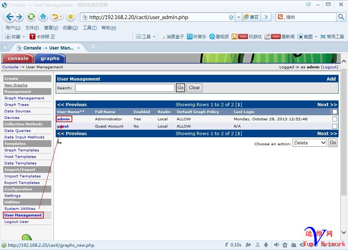Open the 常用工具 common tools icon
The height and width of the screenshot is (250, 348).
tap(323, 36)
